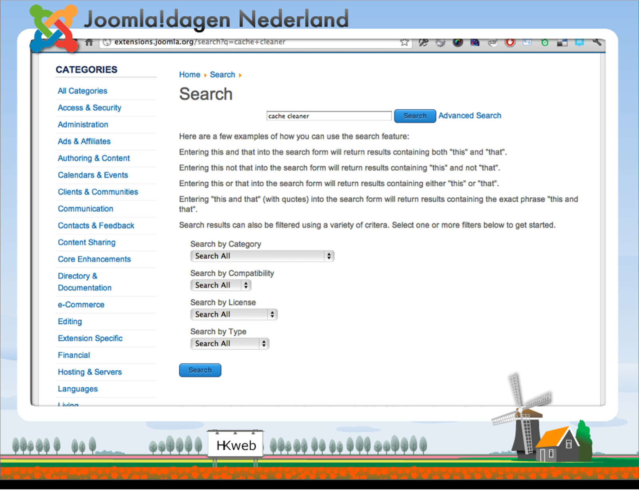This screenshot has height=492, width=639.
Task: Open Financial category
Action: click(x=74, y=355)
